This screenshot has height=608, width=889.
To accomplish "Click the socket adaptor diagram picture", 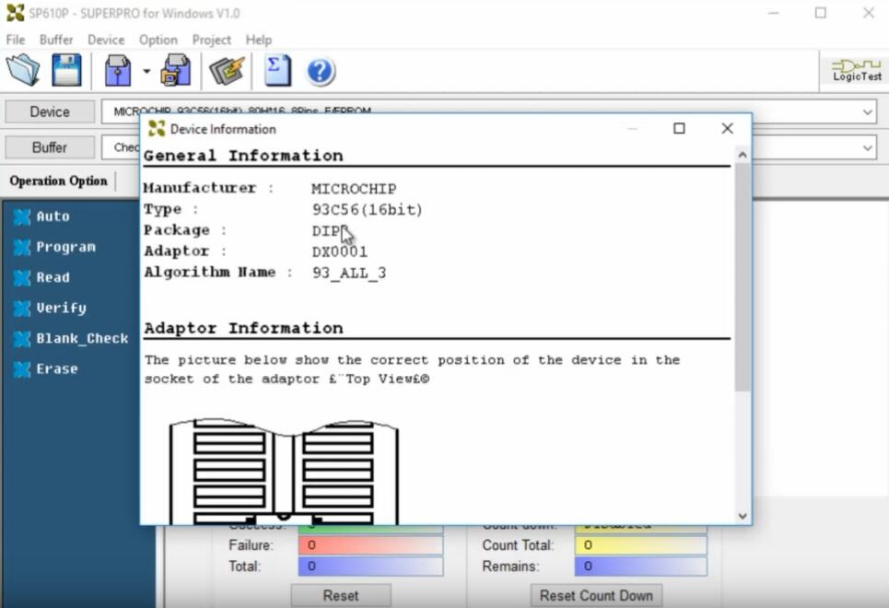I will pos(284,472).
